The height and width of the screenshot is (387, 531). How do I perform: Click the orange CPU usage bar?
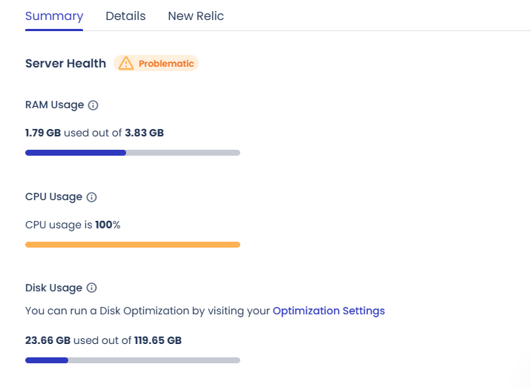pyautogui.click(x=133, y=244)
